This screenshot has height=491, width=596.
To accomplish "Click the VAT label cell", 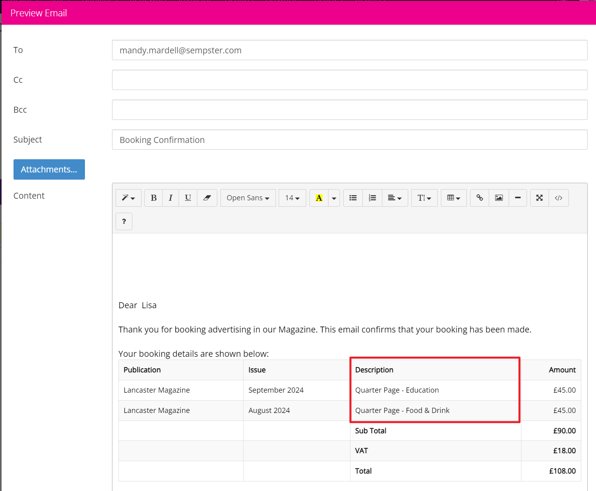I will (x=436, y=451).
